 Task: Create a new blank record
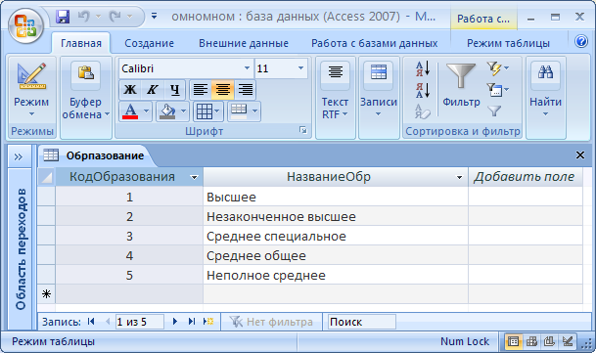208,322
